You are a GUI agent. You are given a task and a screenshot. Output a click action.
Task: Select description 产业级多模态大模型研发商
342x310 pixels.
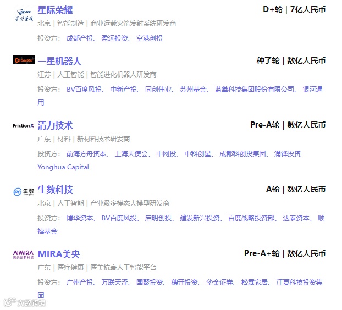click(x=130, y=203)
